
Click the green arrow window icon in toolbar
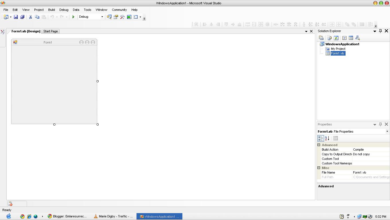[x=129, y=17]
